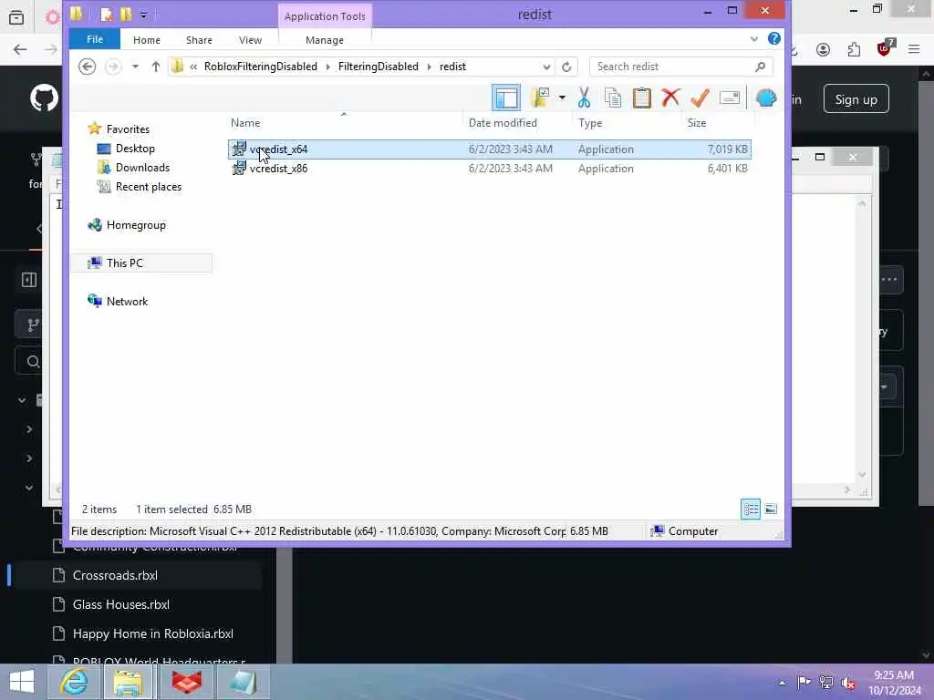Screen dimensions: 934x700
Task: Open the recent locations dropdown arrow
Action: pyautogui.click(x=135, y=67)
